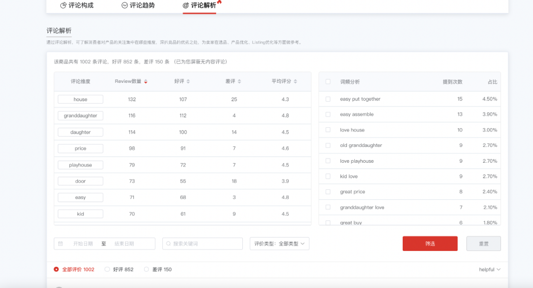
Task: Check the love house checkbox
Action: tap(328, 130)
